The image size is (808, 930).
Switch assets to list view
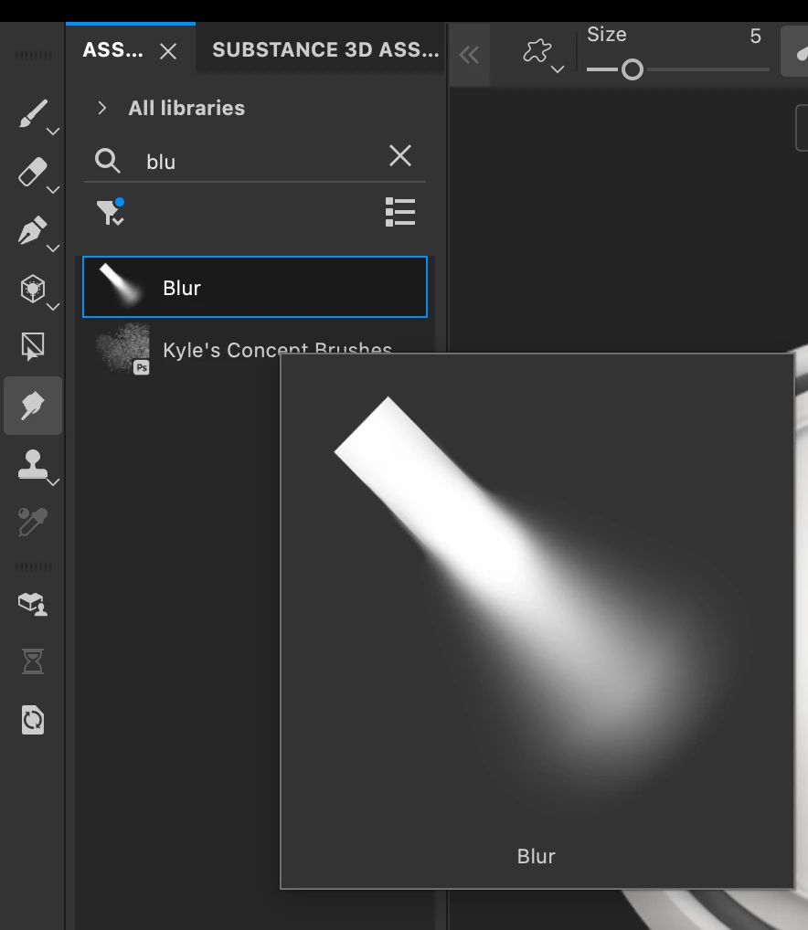(x=400, y=212)
